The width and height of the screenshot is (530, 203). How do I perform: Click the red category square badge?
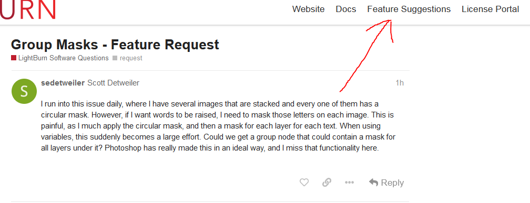coord(14,58)
